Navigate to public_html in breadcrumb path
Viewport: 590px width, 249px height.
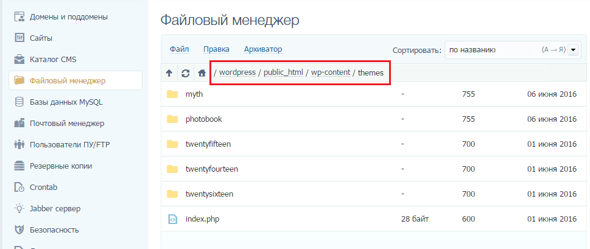tap(283, 72)
